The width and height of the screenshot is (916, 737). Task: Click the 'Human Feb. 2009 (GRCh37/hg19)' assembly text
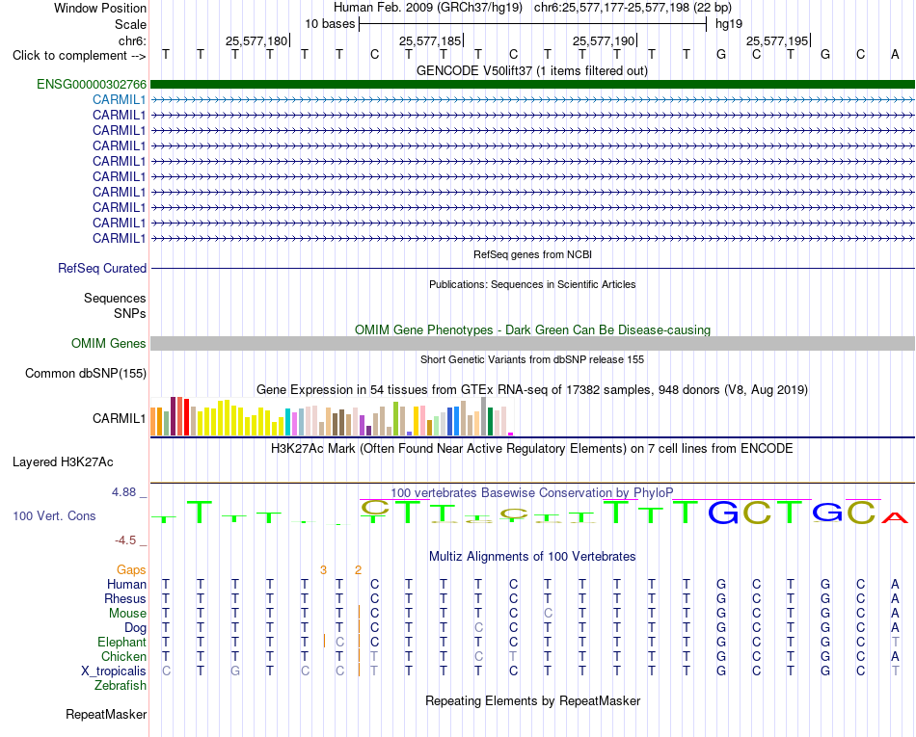point(427,8)
